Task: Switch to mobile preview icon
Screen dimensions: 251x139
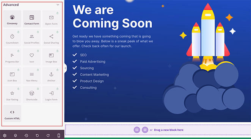Action: click(x=59, y=136)
